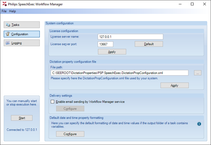The height and width of the screenshot is (145, 211).
Task: Click the Logging icon in the sidebar
Action: (x=8, y=43)
